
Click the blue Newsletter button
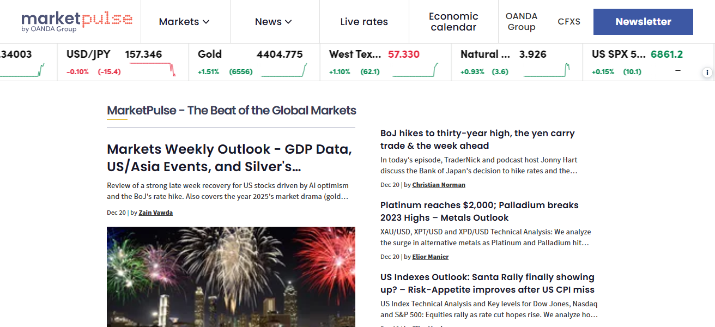(643, 21)
